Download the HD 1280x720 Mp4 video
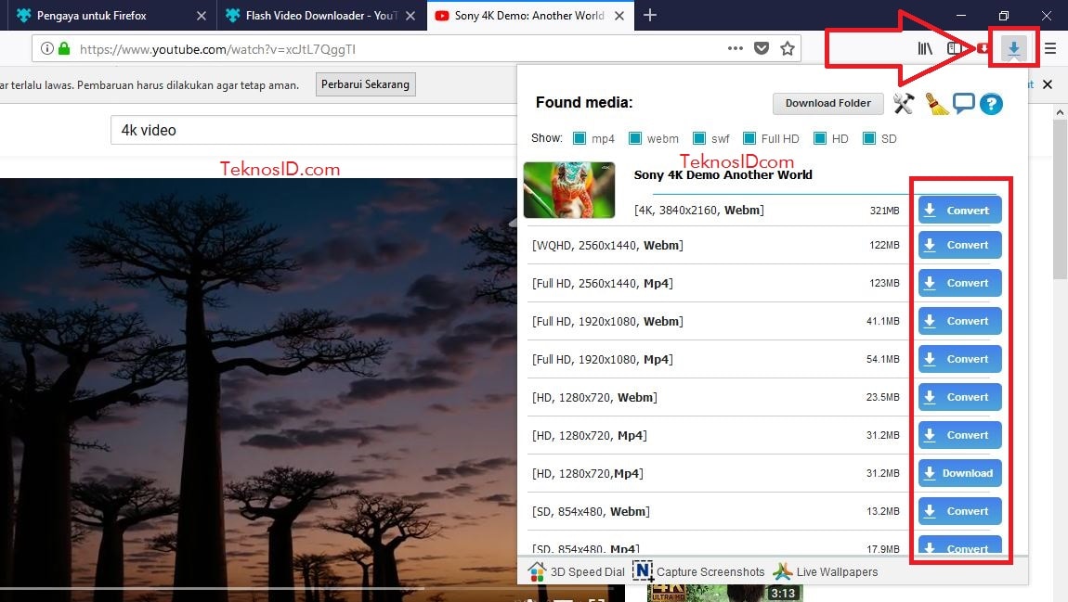Viewport: 1068px width, 602px height. point(959,473)
